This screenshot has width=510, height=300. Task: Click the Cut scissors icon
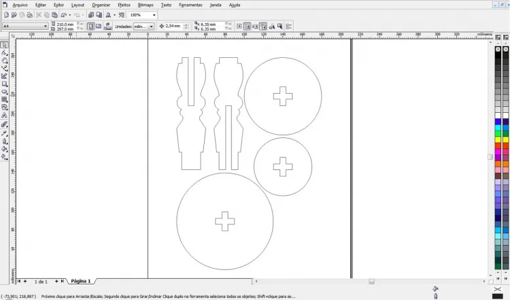(39, 15)
